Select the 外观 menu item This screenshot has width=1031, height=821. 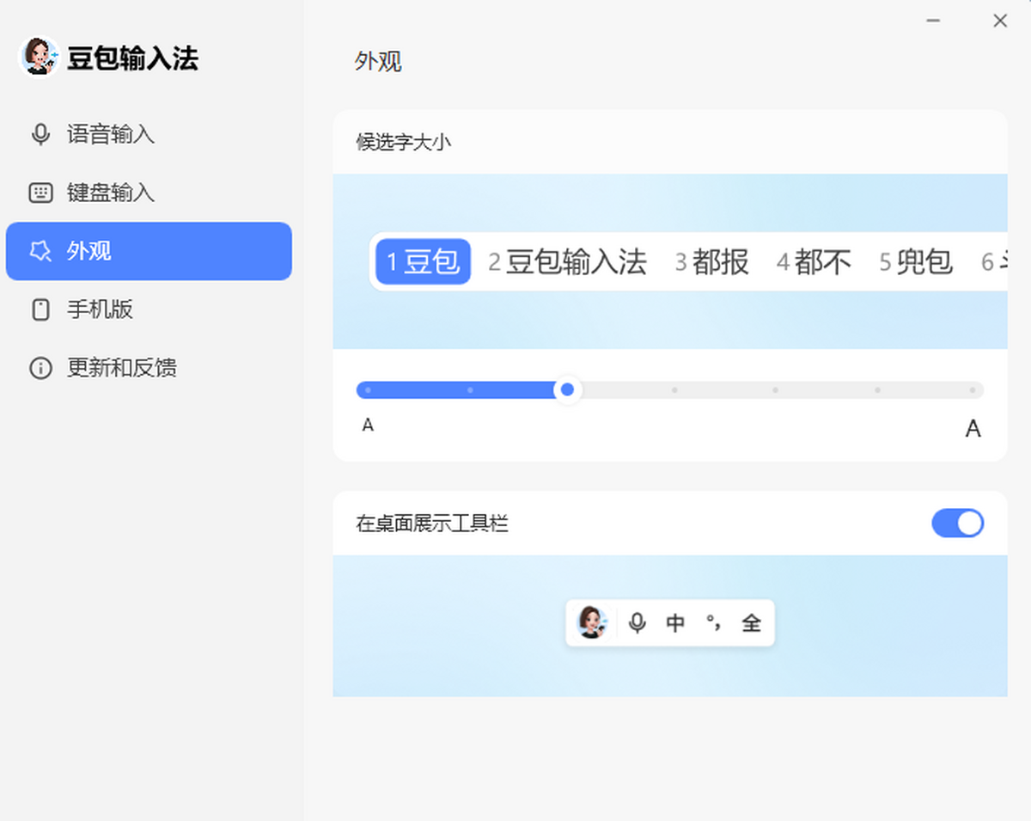point(149,251)
